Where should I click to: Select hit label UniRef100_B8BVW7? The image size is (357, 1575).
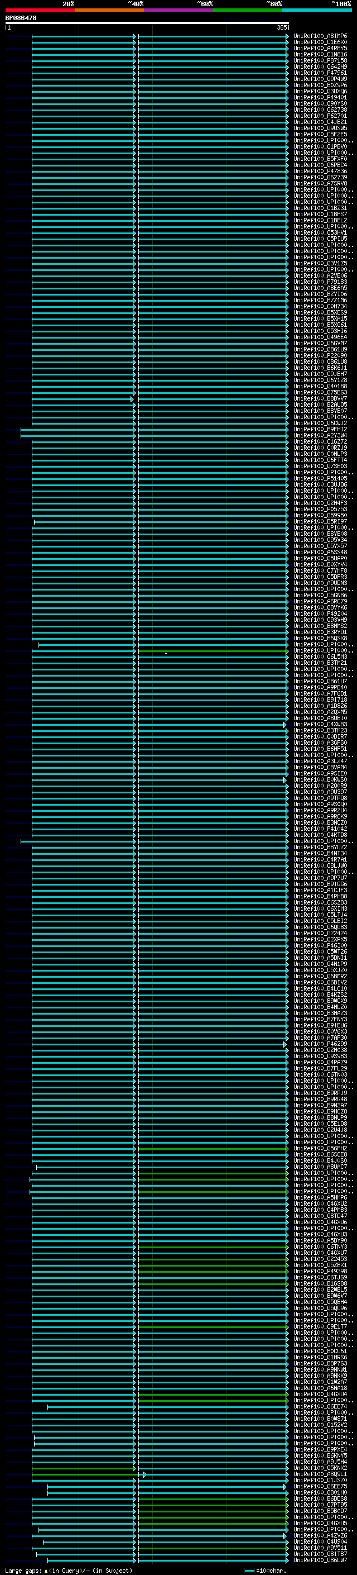(320, 399)
